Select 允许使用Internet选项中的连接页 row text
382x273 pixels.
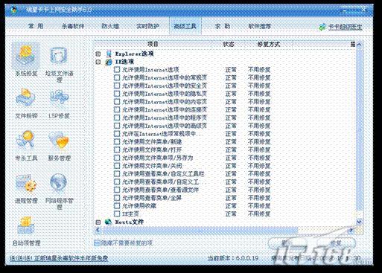pyautogui.click(x=165, y=109)
